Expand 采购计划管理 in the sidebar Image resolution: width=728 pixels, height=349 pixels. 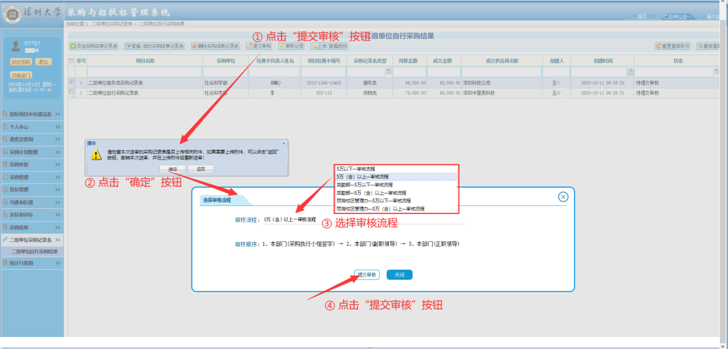pyautogui.click(x=32, y=152)
